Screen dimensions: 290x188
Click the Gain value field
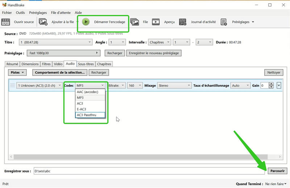tap(265, 85)
